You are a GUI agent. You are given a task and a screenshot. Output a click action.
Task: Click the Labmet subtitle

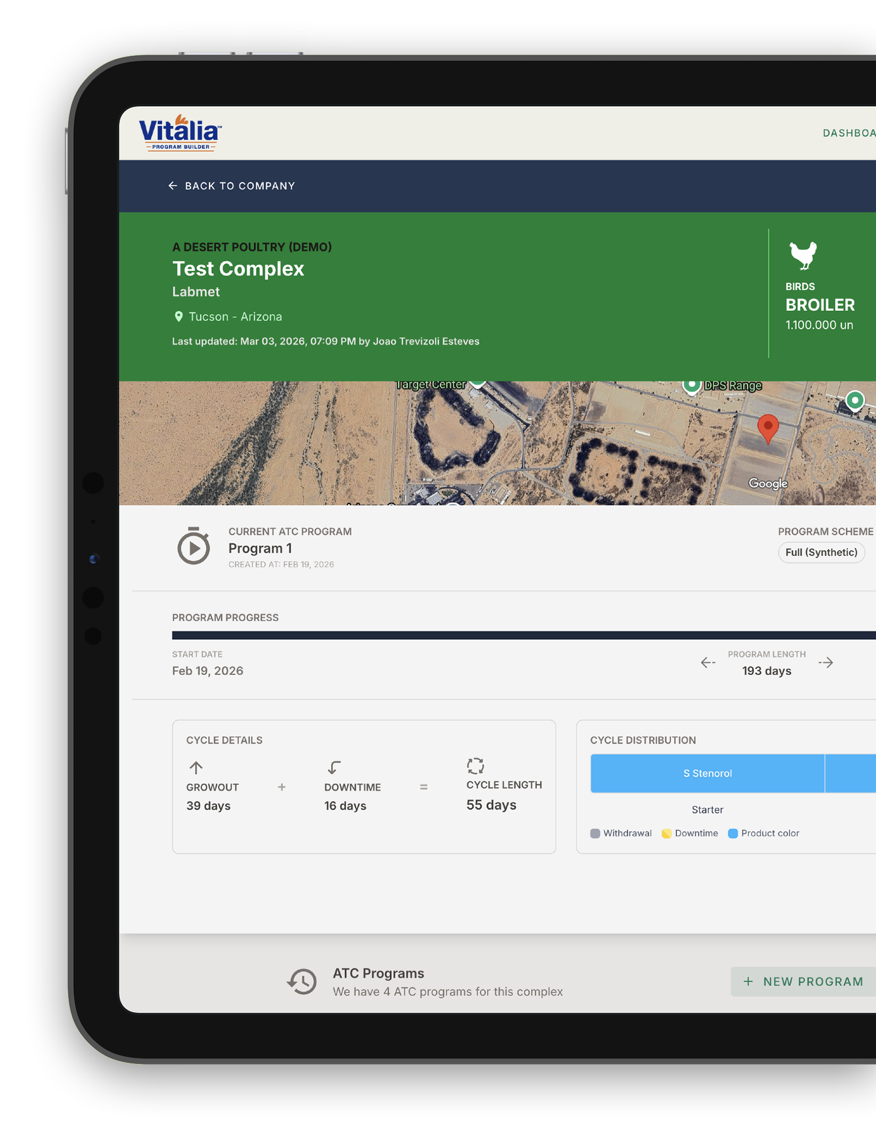coord(196,292)
